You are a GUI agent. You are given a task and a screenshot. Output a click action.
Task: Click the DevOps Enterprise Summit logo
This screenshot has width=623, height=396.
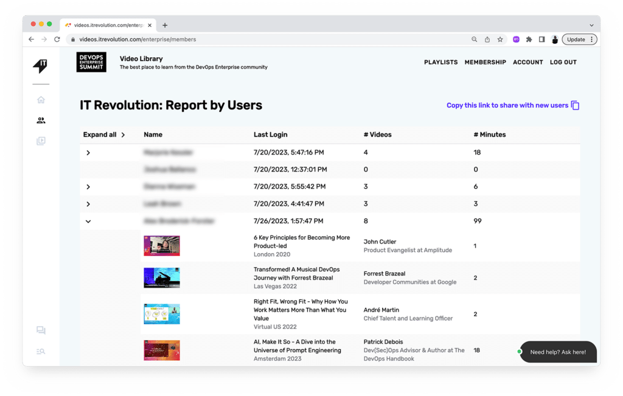(91, 62)
